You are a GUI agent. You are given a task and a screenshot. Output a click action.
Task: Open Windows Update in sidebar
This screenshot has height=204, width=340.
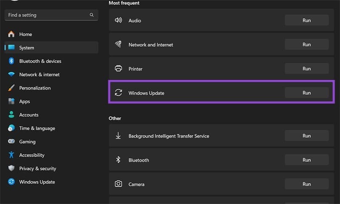37,182
